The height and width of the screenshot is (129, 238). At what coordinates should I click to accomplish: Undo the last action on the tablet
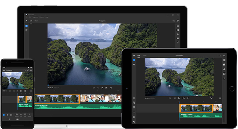click(220, 56)
